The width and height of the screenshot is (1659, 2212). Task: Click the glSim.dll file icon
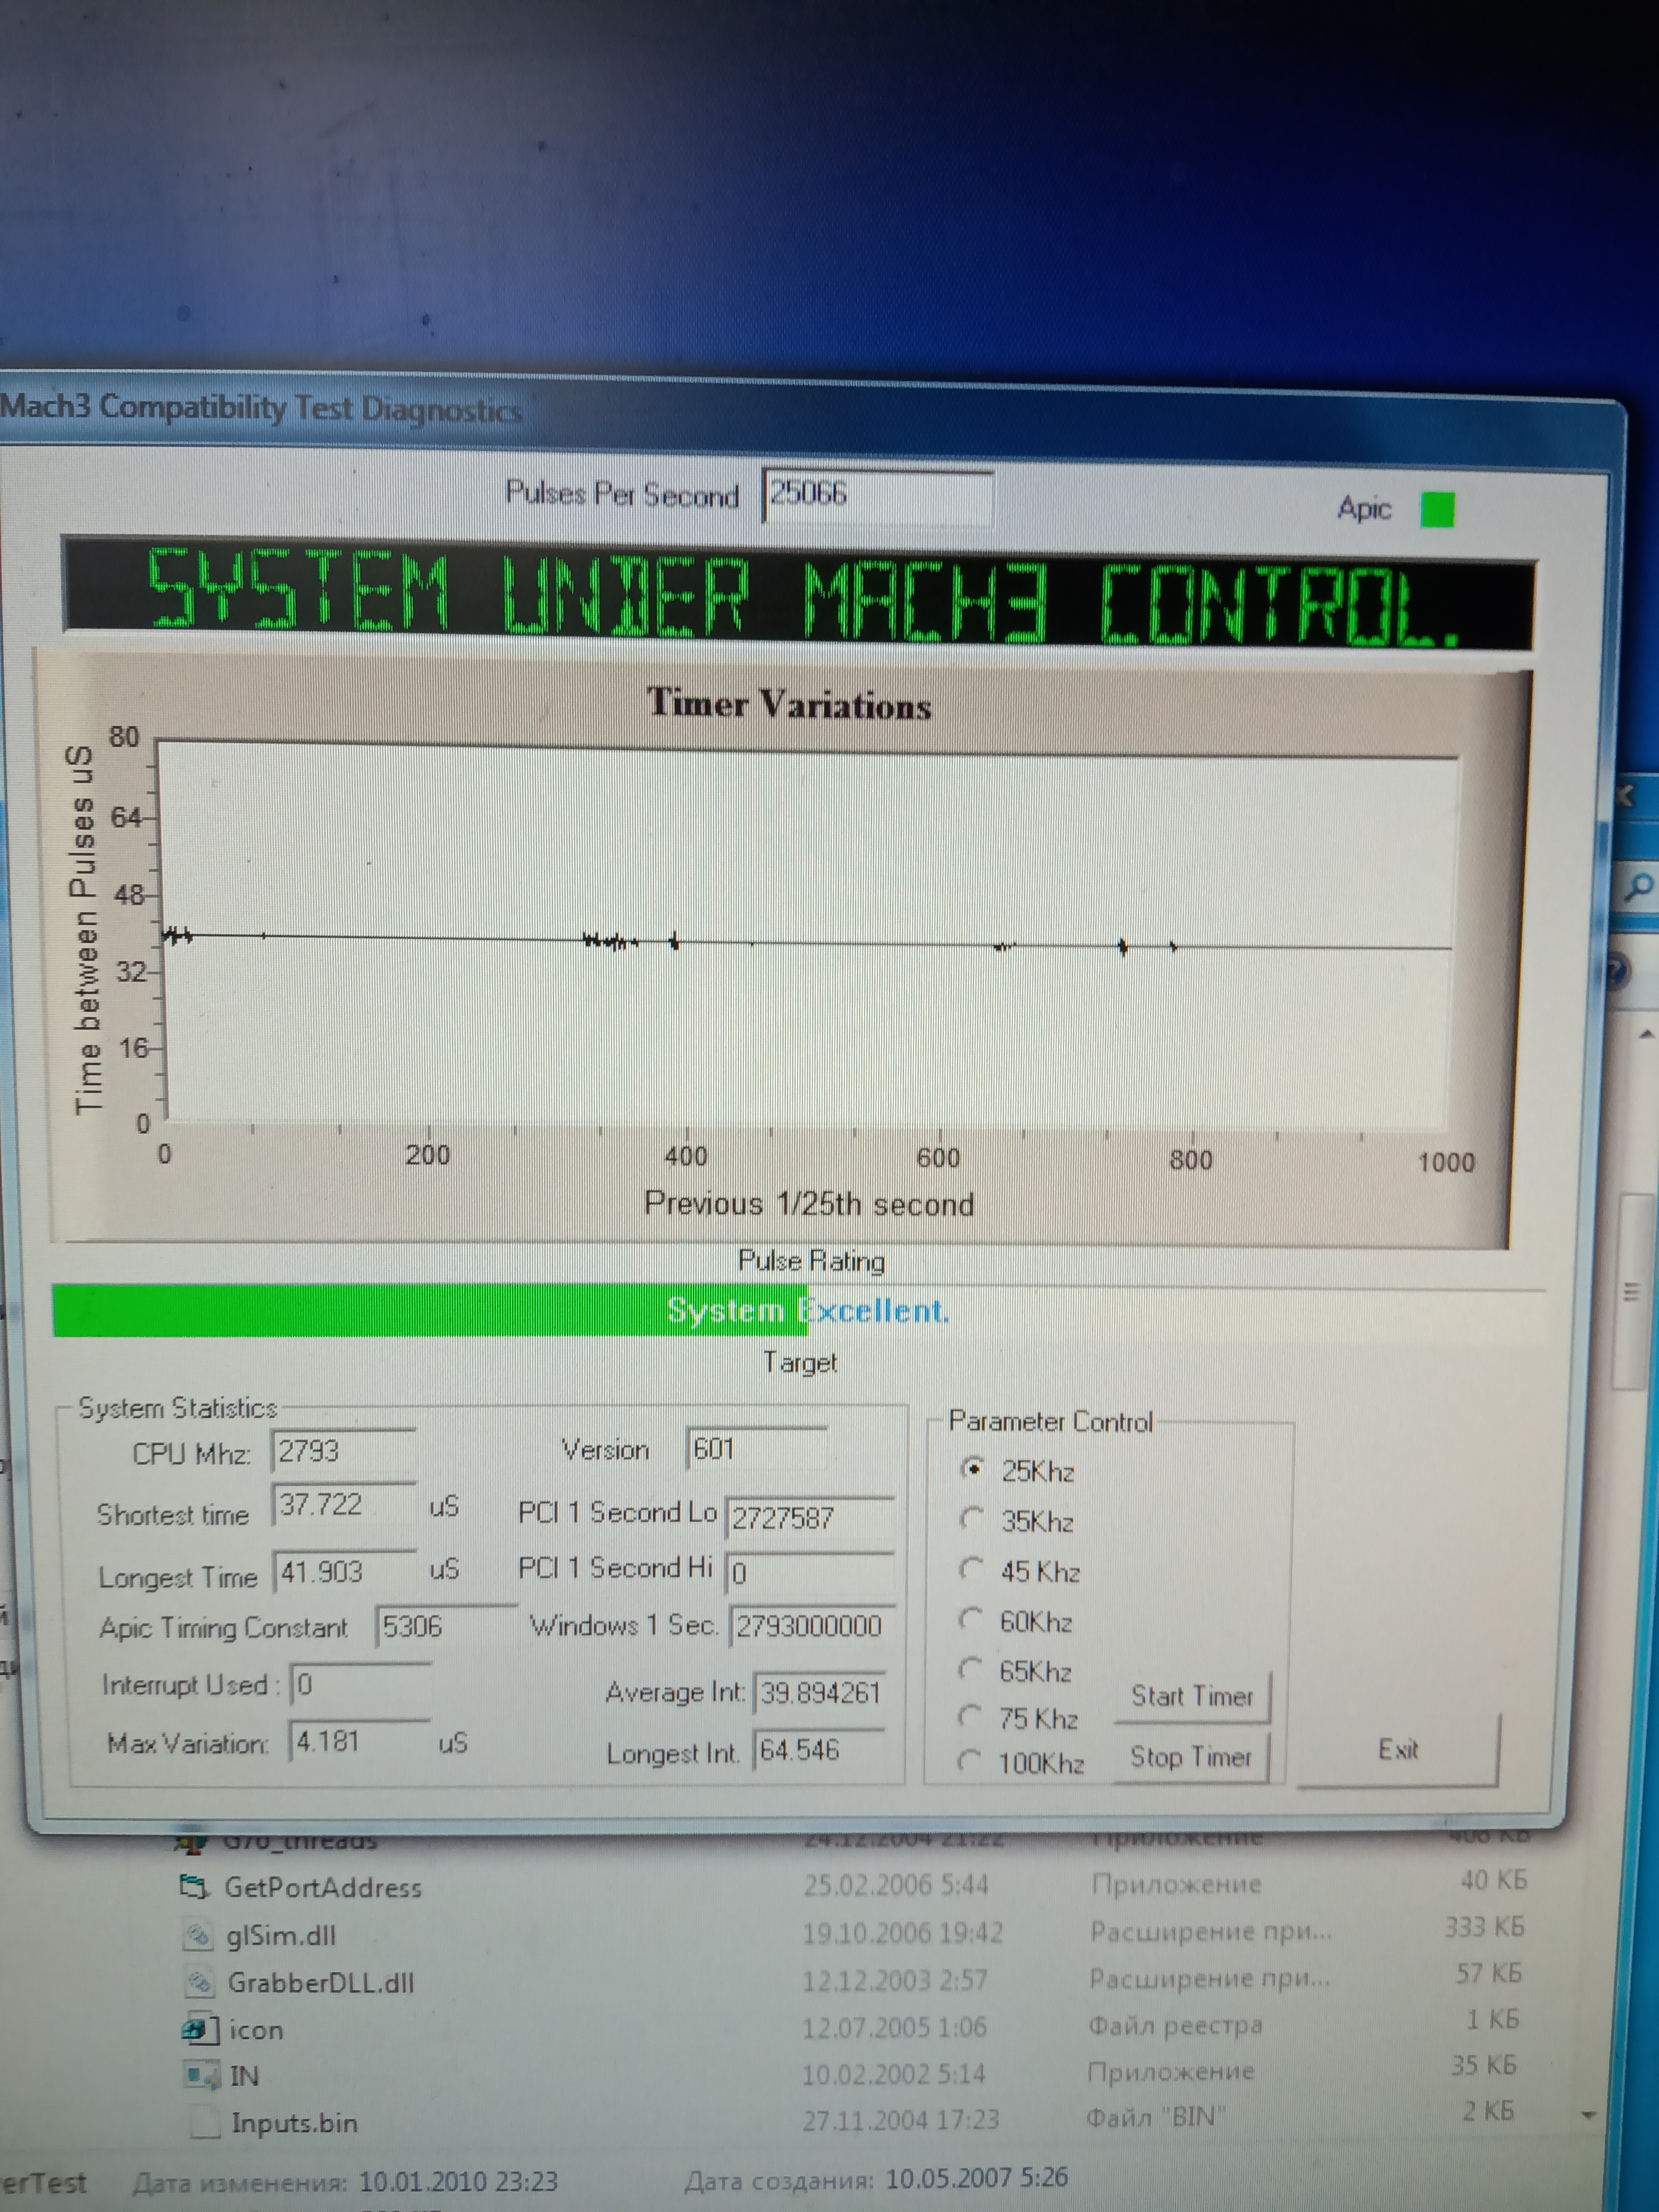pos(199,1935)
